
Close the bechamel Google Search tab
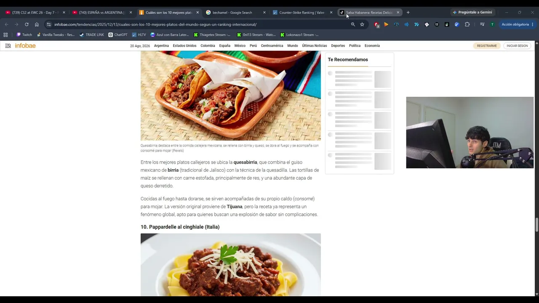(x=264, y=12)
